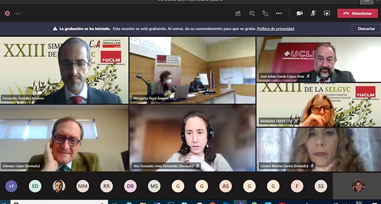The height and width of the screenshot is (204, 381).
Task: Select the SD participant avatar
Action: (35, 186)
